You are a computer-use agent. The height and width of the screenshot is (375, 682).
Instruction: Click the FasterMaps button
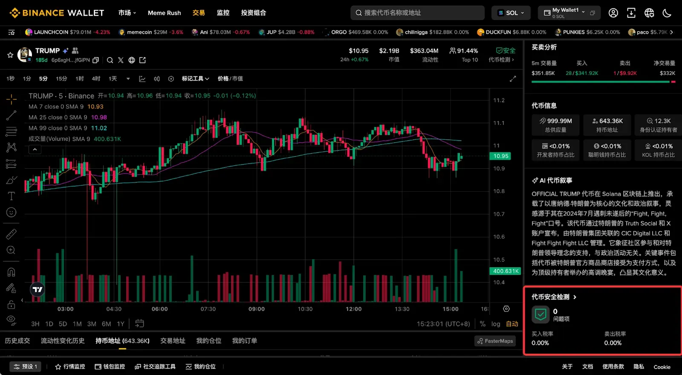[495, 341]
